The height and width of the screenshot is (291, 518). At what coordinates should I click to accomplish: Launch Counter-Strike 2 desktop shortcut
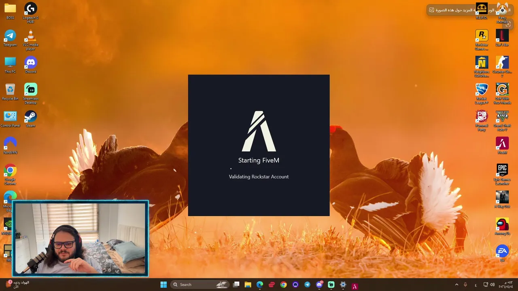502,67
